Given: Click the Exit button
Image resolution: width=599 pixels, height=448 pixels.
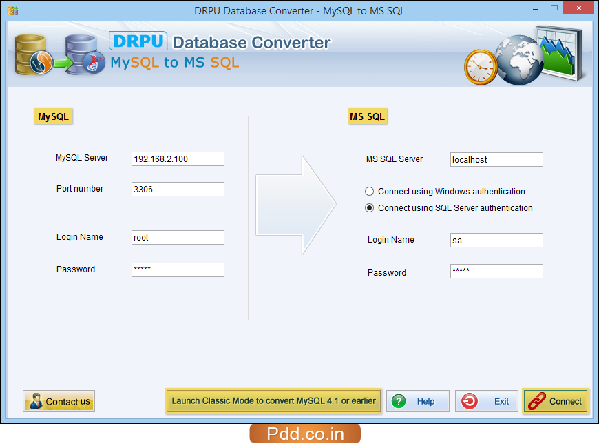Looking at the screenshot, I should (486, 401).
